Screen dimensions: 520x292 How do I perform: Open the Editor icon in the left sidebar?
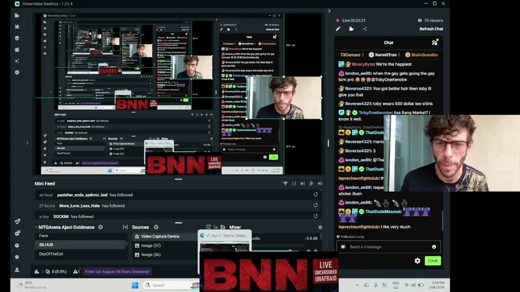click(x=17, y=15)
